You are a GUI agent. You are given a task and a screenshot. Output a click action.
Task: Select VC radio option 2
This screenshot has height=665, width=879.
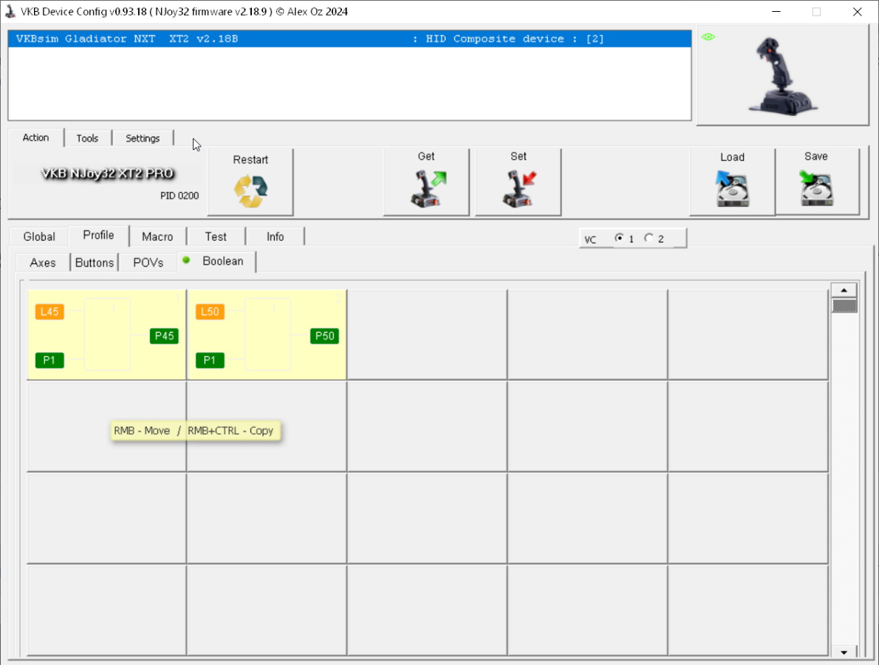coord(649,239)
